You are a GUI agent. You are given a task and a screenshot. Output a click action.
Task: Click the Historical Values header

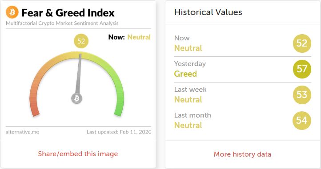point(208,12)
